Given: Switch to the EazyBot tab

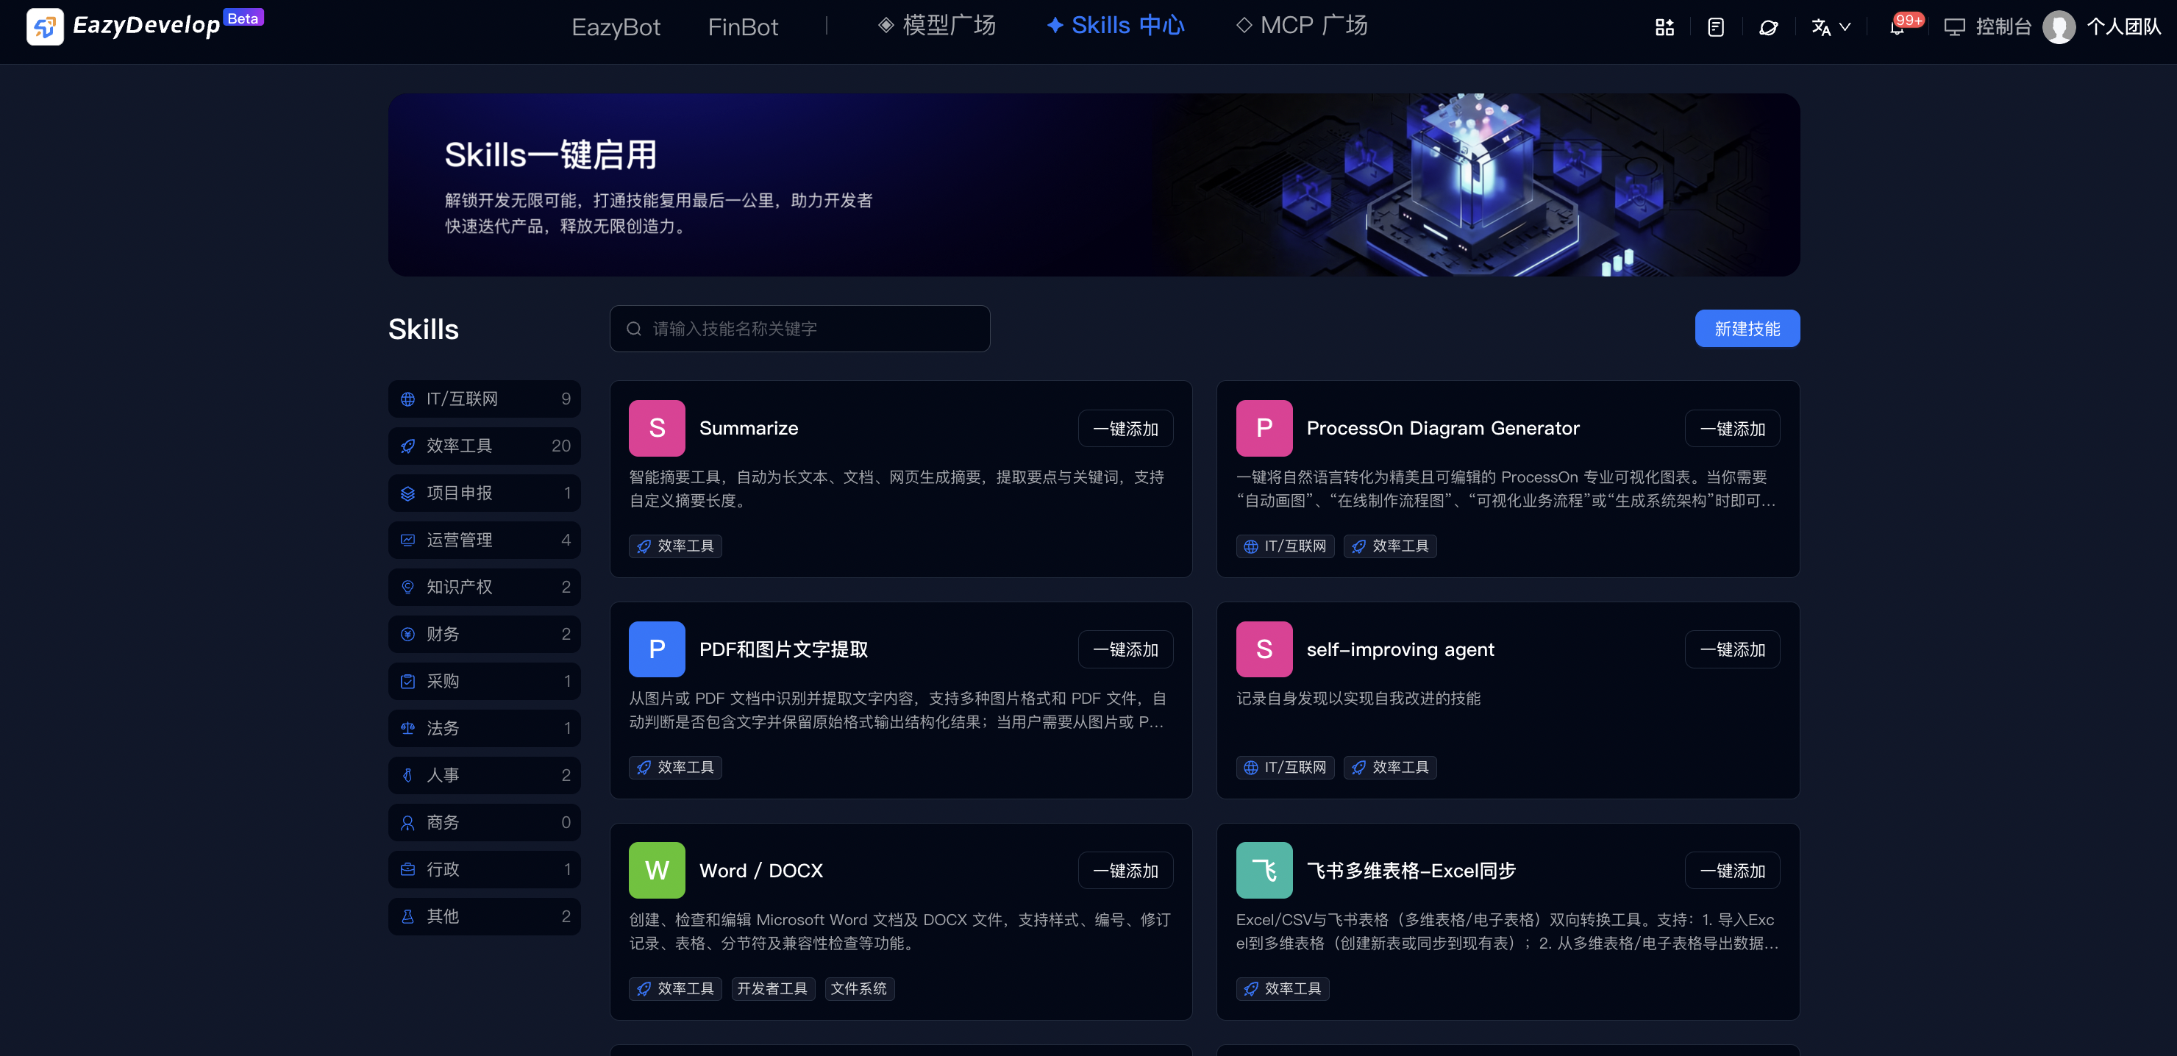Looking at the screenshot, I should tap(616, 27).
